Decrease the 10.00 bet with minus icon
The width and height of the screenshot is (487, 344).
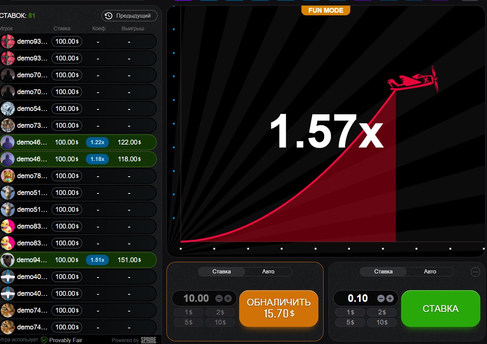point(219,298)
